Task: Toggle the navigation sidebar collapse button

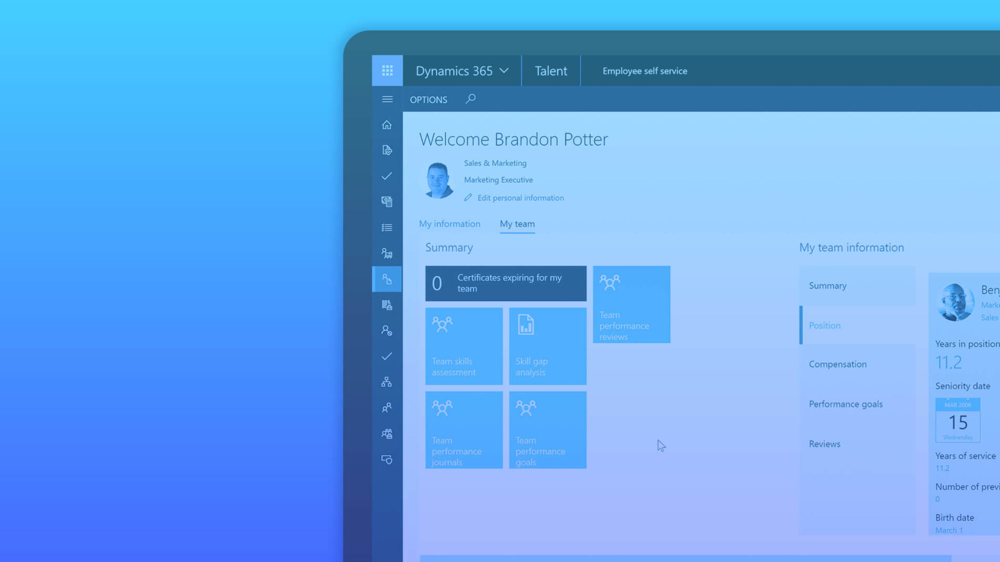Action: click(x=387, y=99)
